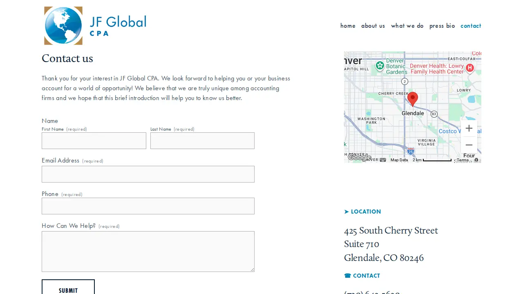The height and width of the screenshot is (294, 523).
Task: Click the Cherry Creek map label
Action: [393, 94]
